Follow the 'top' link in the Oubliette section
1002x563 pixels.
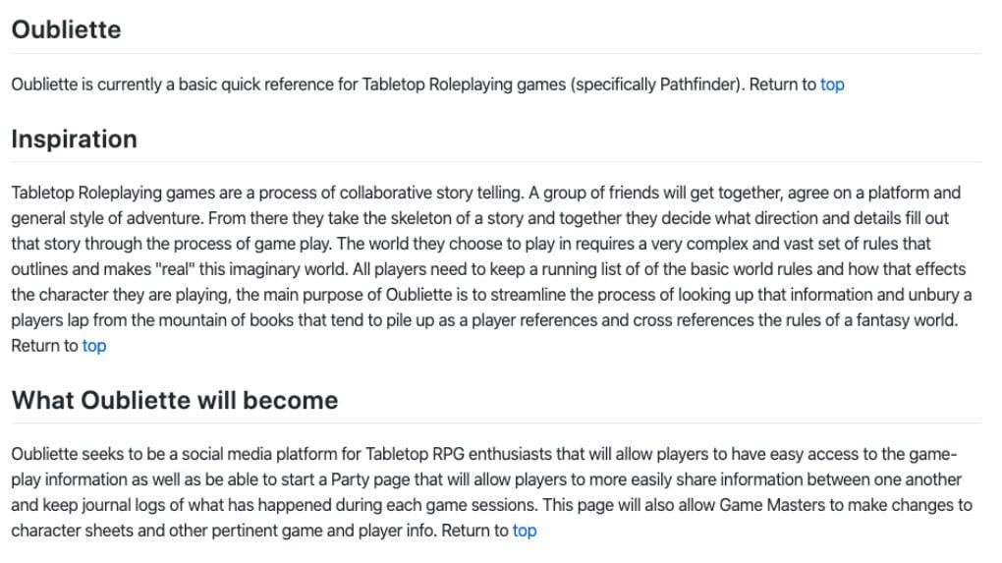pos(832,84)
